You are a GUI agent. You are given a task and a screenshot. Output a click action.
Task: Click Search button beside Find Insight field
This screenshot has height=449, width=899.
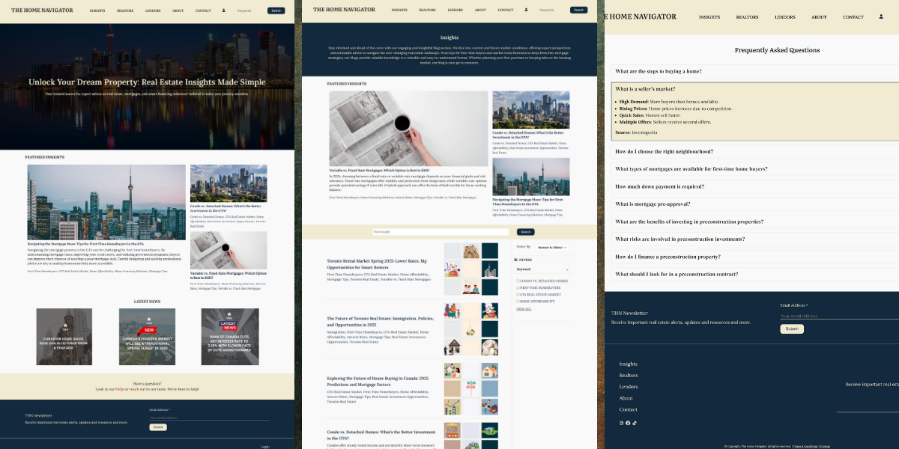[x=527, y=232]
